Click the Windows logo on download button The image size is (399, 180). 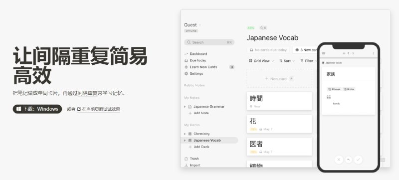(x=18, y=109)
